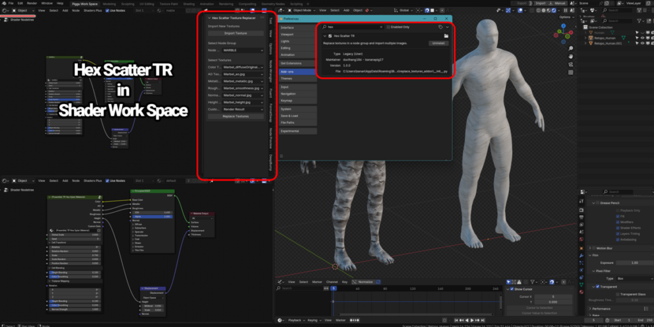
Task: Open the green Object Data properties tab
Action: click(x=581, y=284)
